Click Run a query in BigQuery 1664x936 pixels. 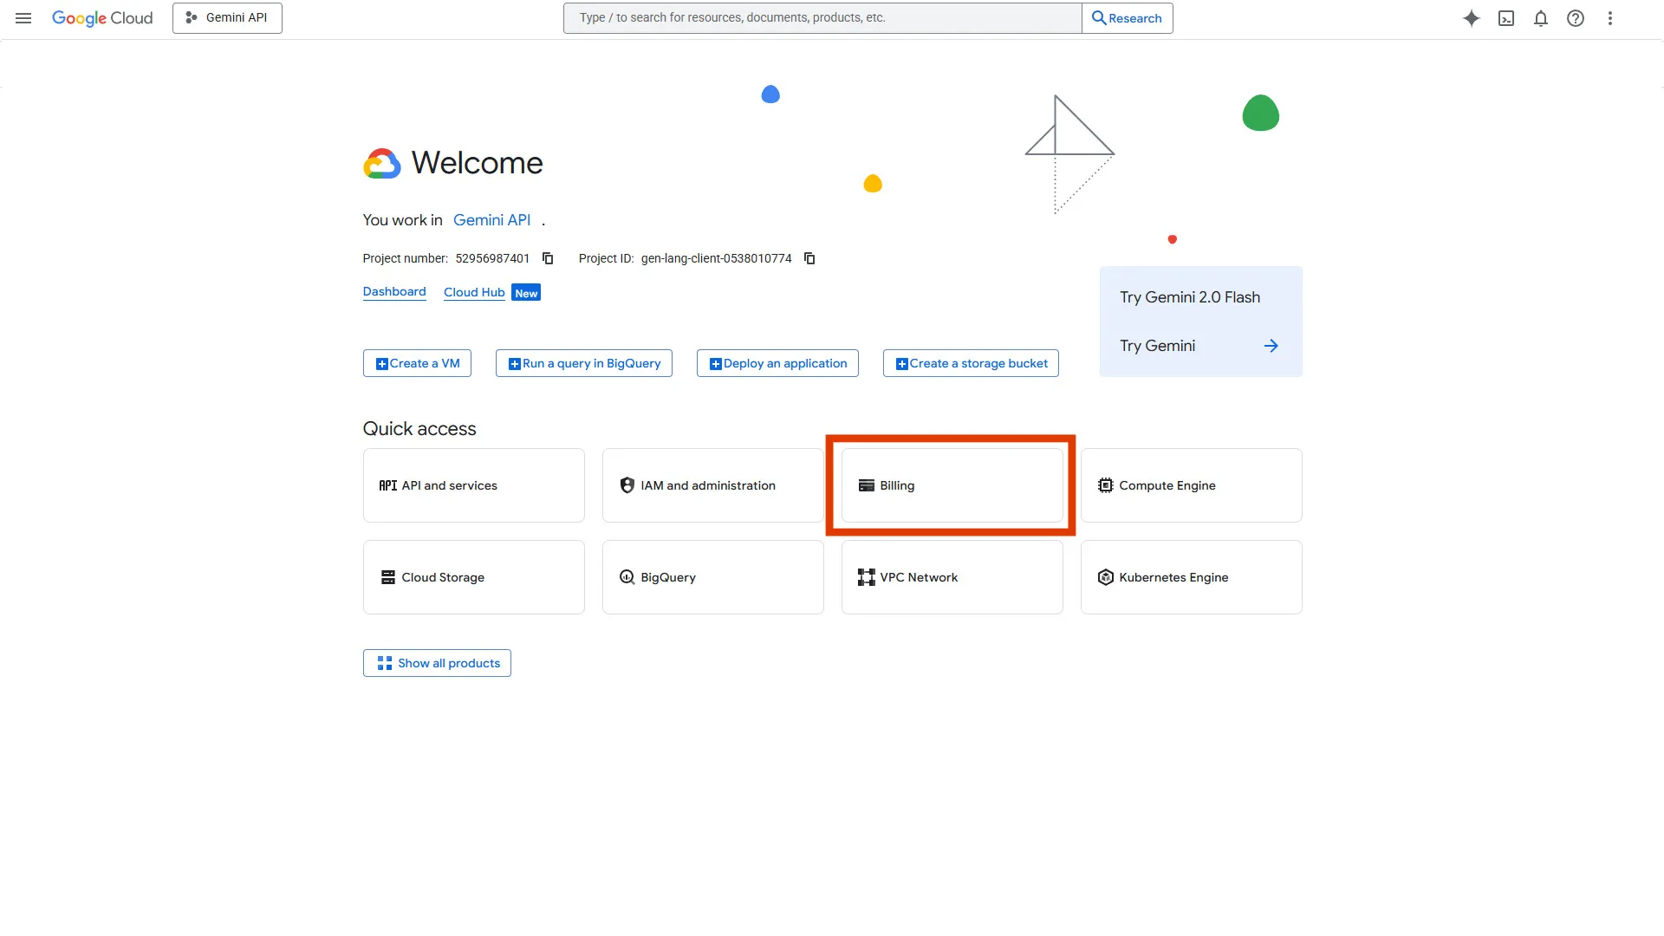tap(584, 363)
